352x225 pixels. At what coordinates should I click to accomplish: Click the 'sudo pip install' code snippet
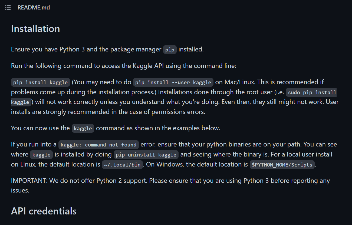(311, 92)
